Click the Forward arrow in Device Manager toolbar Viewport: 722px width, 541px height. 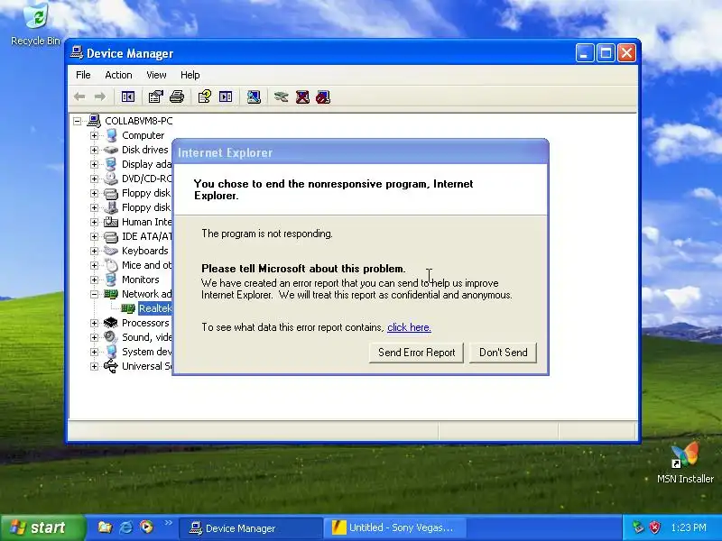pos(100,96)
